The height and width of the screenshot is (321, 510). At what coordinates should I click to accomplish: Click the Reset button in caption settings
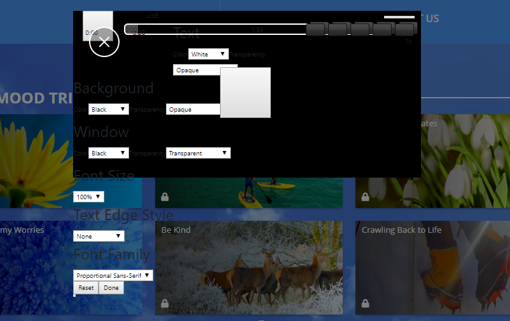(86, 288)
